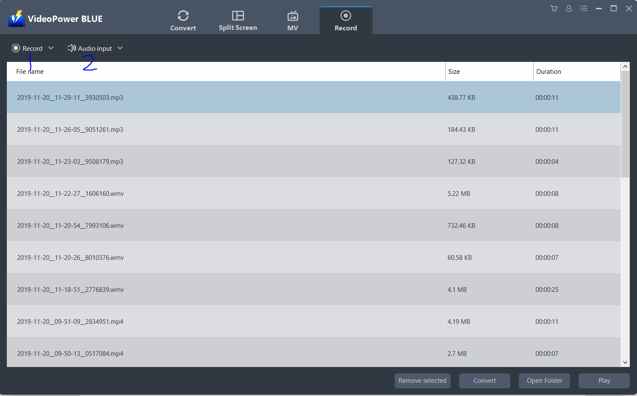Expand the Audio input dropdown arrow

tap(120, 48)
